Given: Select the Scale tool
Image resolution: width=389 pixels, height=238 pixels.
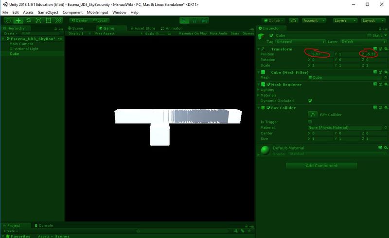Looking at the screenshot, I should coord(38,20).
